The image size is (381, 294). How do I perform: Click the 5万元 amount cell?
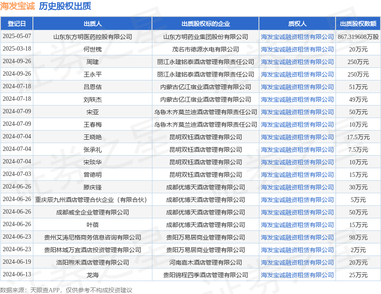click(x=358, y=200)
